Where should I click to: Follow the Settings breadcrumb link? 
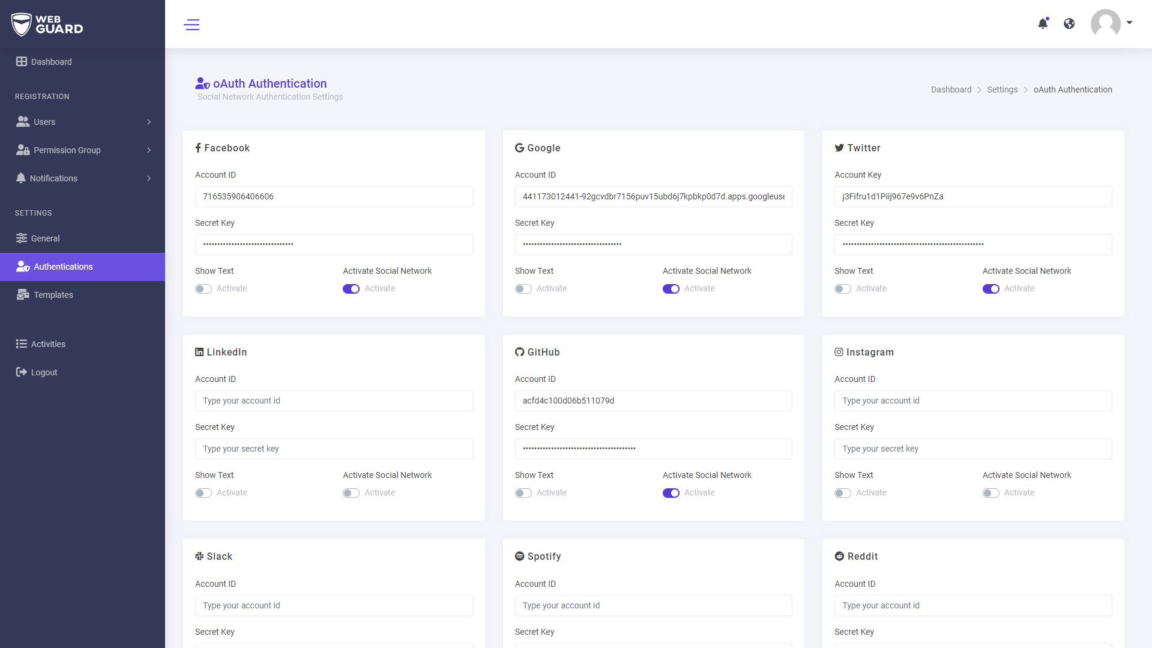pos(1002,89)
